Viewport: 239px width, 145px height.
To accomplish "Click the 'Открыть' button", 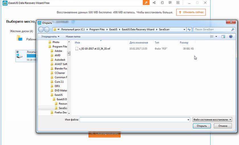I will 202,126.
